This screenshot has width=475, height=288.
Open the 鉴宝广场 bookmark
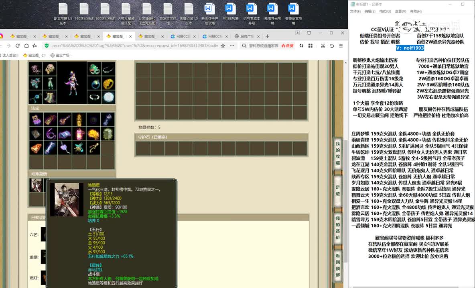[60, 55]
